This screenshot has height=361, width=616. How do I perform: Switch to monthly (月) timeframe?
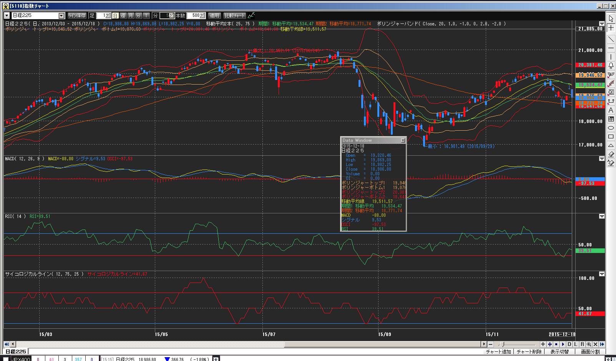coord(131,16)
